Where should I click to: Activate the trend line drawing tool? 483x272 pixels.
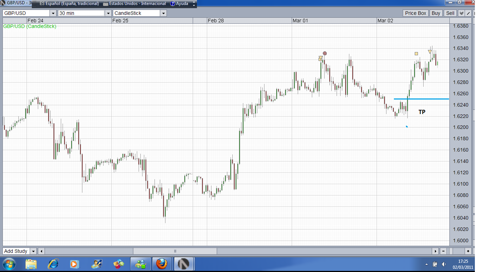[469, 13]
